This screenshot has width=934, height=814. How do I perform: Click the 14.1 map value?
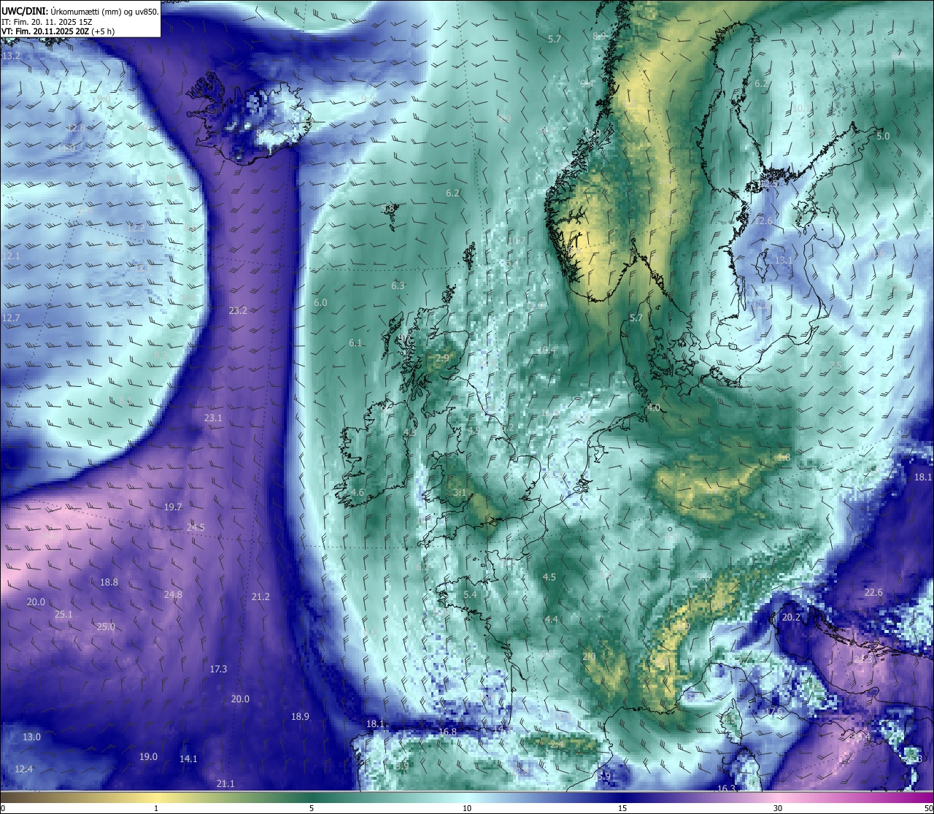(188, 759)
